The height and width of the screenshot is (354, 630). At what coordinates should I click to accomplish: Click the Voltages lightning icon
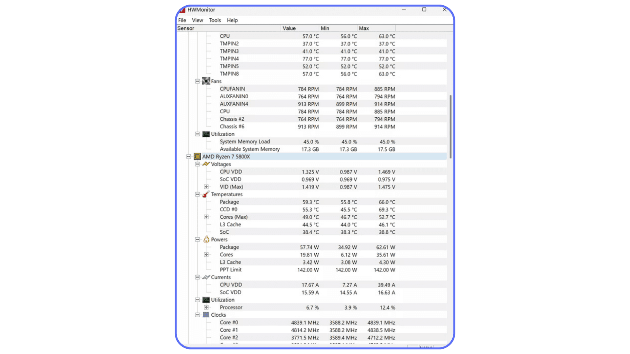point(206,164)
